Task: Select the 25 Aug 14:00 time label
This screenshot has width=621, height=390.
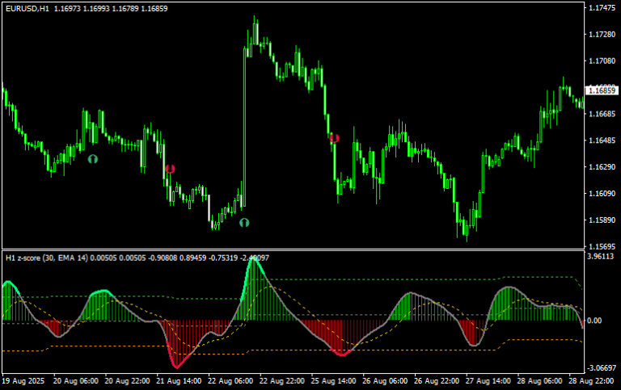Action: (x=333, y=381)
